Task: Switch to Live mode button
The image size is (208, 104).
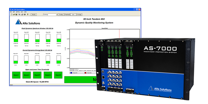Action: [73, 15]
